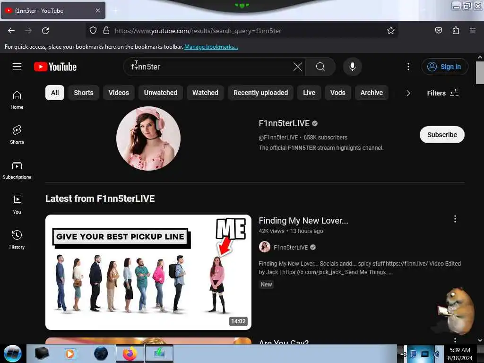Open the Filters panel
The image size is (484, 363).
coord(442,93)
